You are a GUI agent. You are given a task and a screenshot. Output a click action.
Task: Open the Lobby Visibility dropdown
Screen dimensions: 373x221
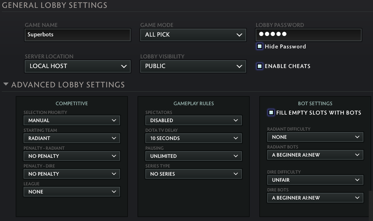coord(193,66)
